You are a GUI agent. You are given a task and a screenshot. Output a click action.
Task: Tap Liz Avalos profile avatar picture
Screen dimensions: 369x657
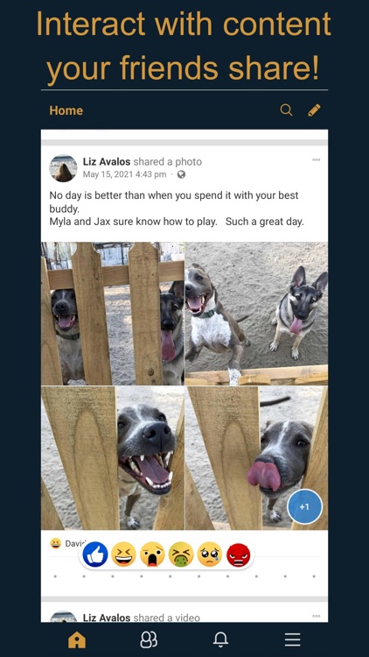(64, 168)
